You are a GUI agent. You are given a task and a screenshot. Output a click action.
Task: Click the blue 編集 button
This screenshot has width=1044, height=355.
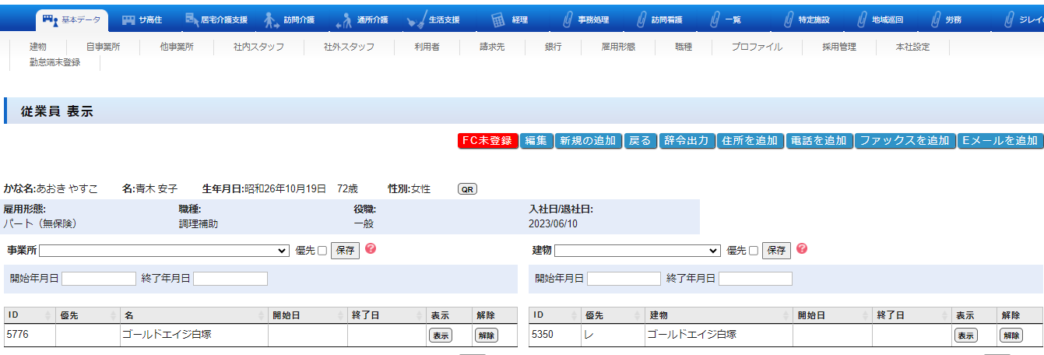[x=536, y=141]
